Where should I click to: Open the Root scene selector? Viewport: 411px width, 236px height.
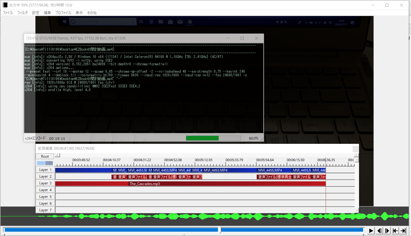click(x=45, y=156)
